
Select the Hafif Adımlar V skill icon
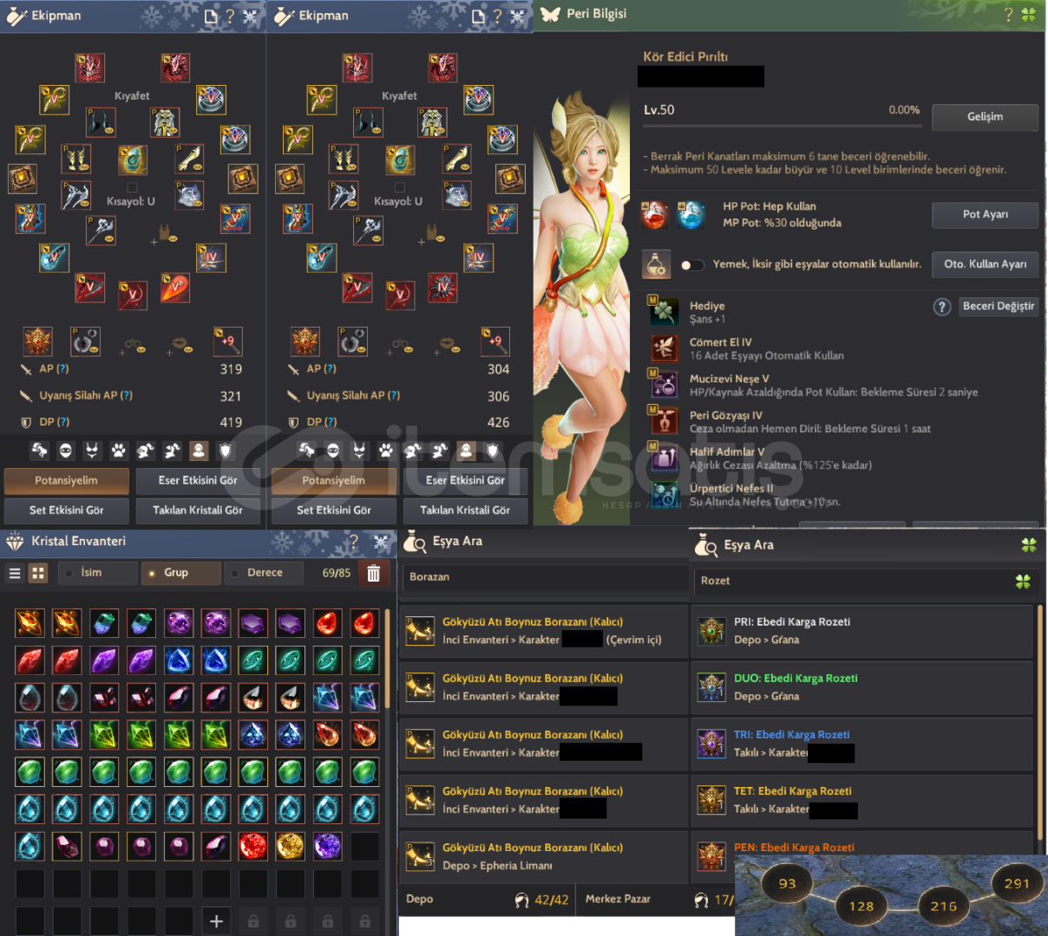[664, 458]
